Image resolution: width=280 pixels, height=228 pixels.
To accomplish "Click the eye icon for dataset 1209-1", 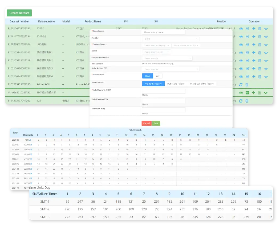I will (241, 29).
